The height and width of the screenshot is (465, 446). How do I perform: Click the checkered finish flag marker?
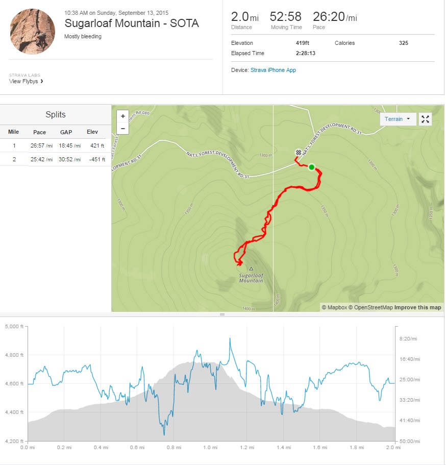point(299,153)
